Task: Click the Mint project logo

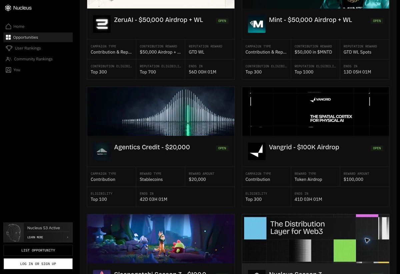Action: (x=257, y=24)
